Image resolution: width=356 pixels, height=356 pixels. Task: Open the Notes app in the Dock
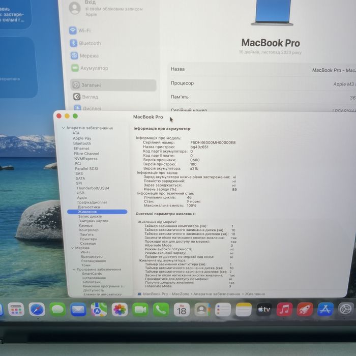click(x=244, y=309)
